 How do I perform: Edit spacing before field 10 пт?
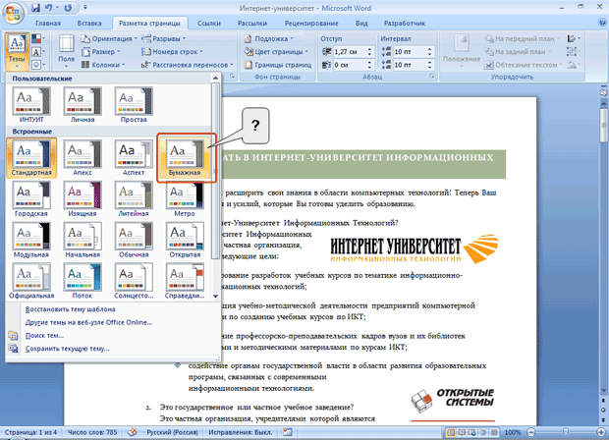point(409,52)
